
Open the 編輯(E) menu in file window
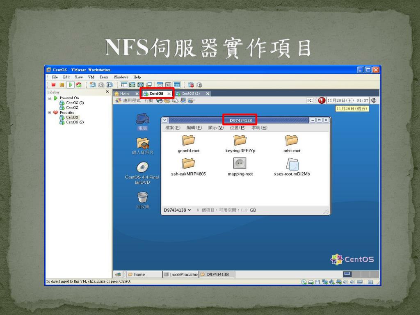[x=194, y=128]
